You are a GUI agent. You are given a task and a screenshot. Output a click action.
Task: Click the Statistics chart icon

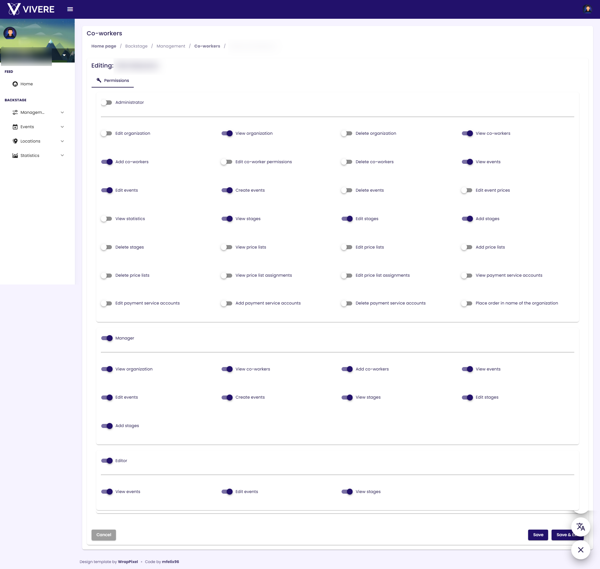[15, 155]
